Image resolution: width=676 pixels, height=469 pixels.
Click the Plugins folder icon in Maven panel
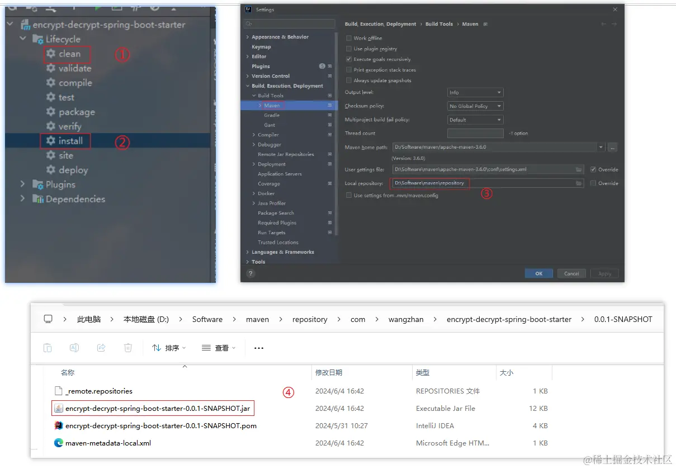38,184
